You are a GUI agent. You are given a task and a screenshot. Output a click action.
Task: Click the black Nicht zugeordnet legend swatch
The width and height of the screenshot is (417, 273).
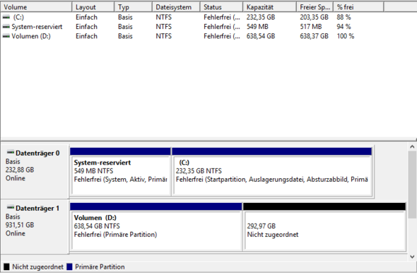6,267
